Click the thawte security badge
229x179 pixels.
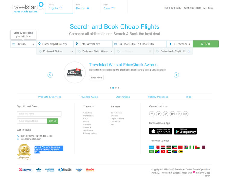tap(26, 170)
